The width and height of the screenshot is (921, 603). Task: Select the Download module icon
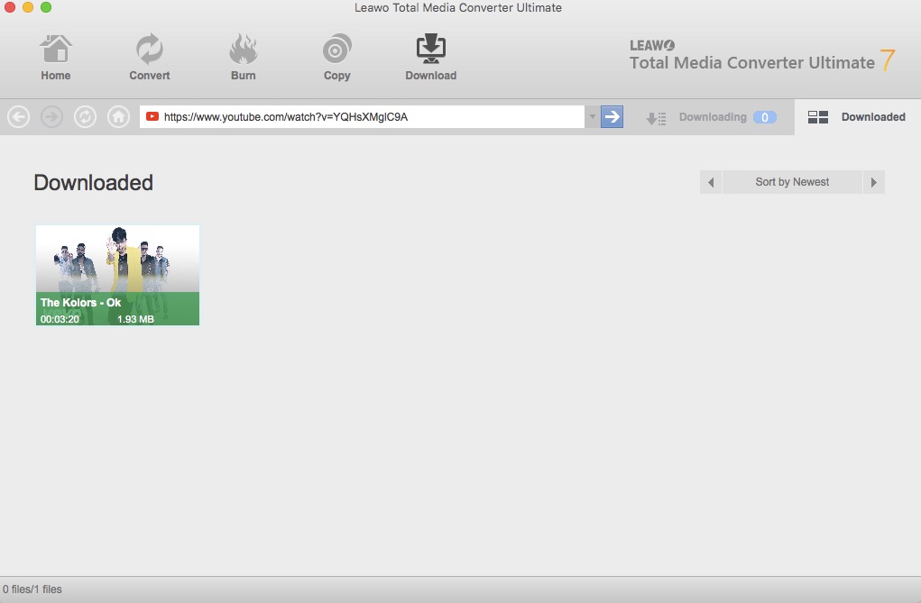430,57
